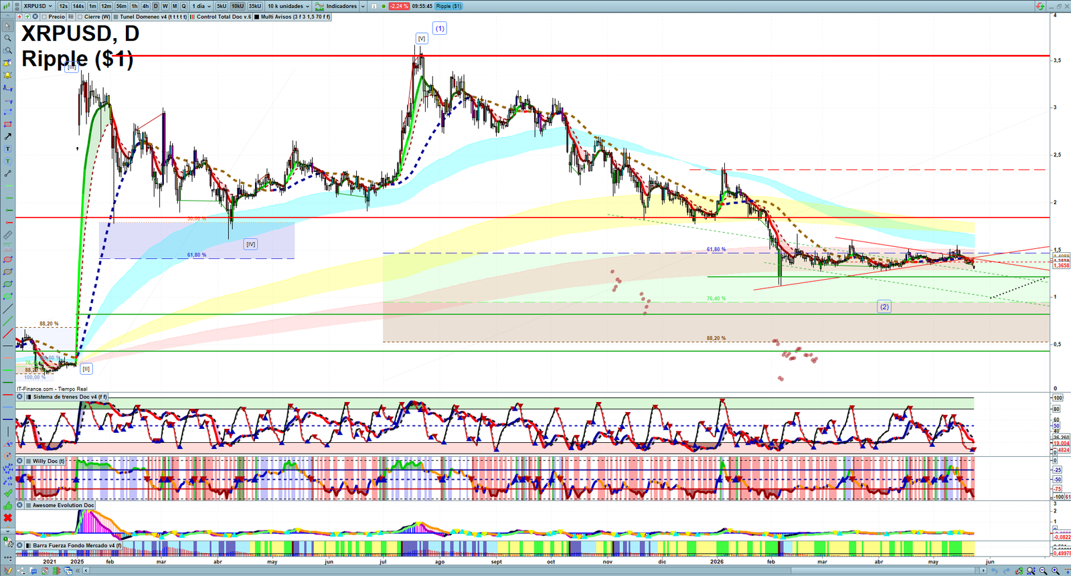Select the magnifier zoom tool

click(x=7, y=38)
